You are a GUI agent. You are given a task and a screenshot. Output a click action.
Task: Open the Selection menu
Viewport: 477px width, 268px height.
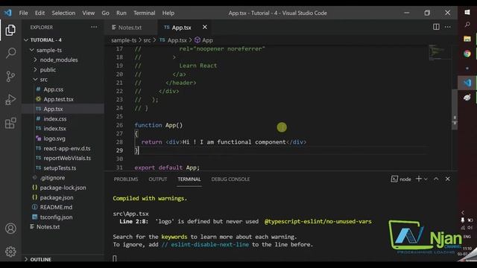click(63, 13)
